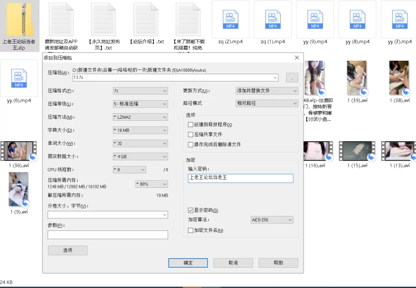Select the 1 (9).avi video thumbnail
Screen dimensions: 416x288
pos(19,189)
